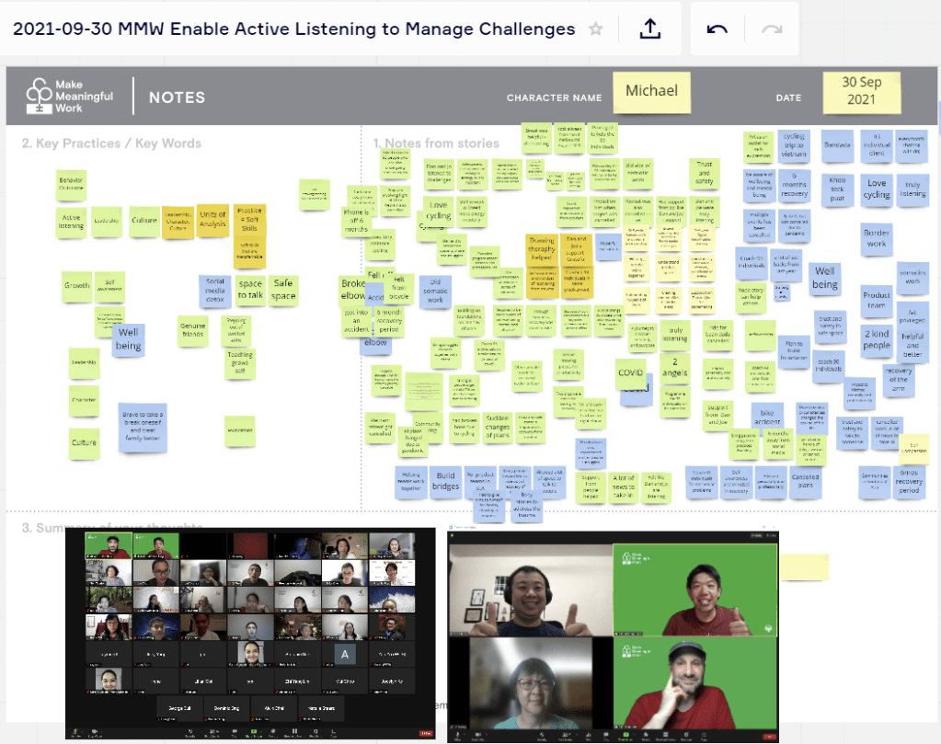Click green Share Screen in four-person Zoom window

(628, 733)
